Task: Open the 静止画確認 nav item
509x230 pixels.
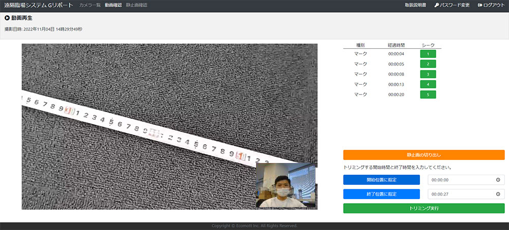Action: tap(136, 5)
